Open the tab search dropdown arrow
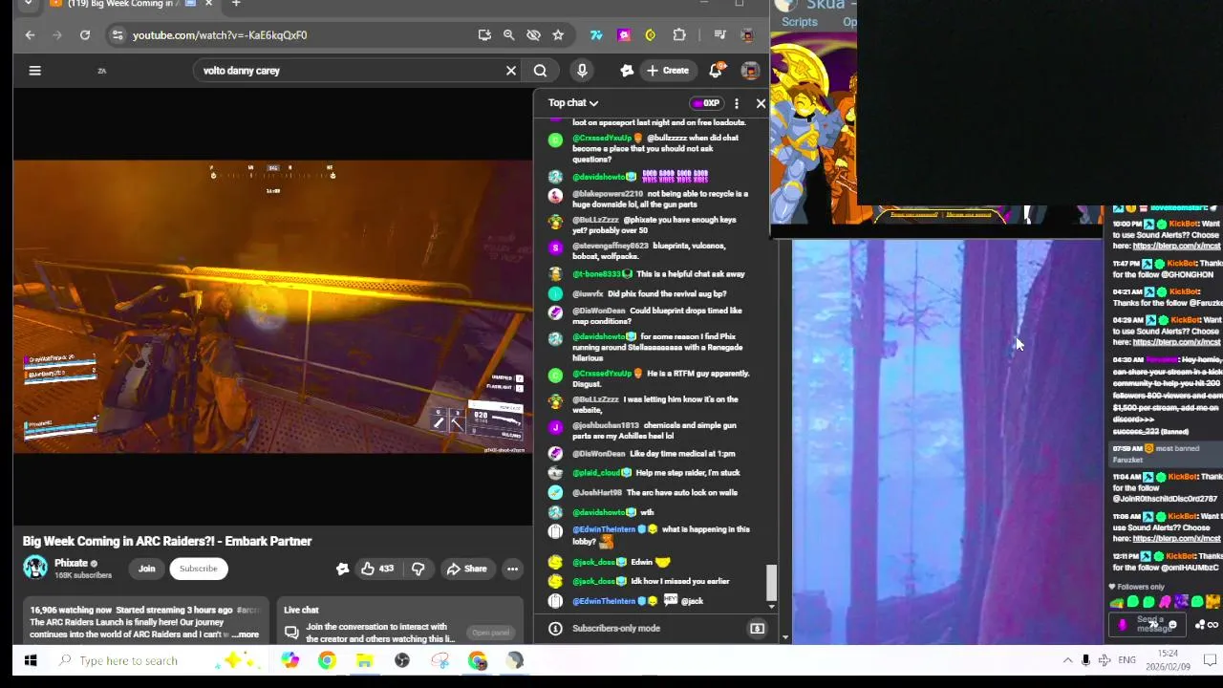Viewport: 1223px width, 688px height. click(x=28, y=4)
